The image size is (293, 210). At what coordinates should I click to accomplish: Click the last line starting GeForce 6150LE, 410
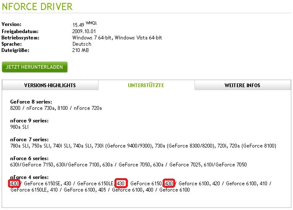pyautogui.click(x=100, y=190)
